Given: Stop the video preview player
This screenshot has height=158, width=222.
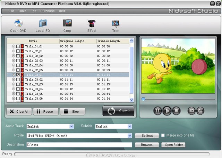Looking at the screenshot, I should [176, 111].
